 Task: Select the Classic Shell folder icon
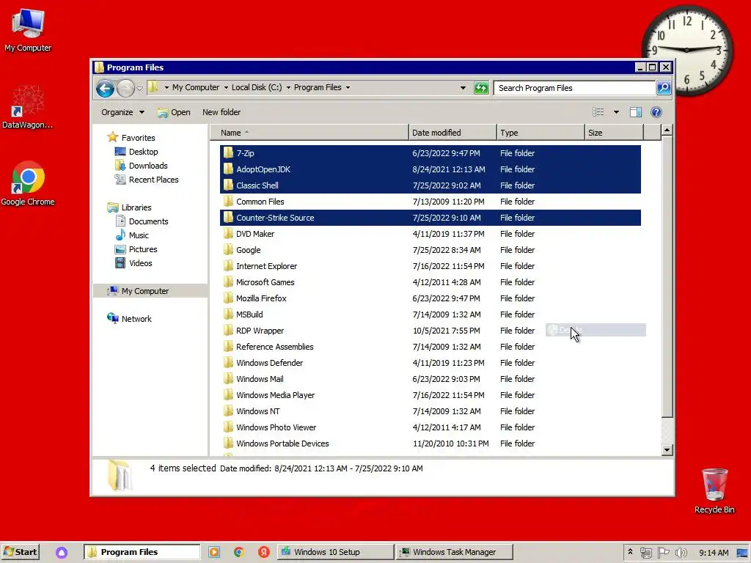click(229, 185)
